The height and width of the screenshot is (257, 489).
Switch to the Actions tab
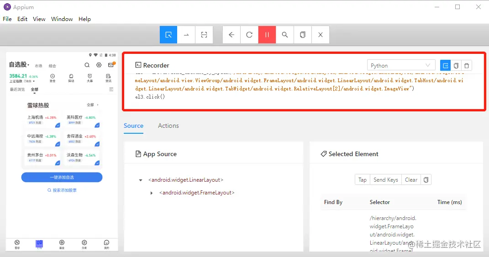168,126
